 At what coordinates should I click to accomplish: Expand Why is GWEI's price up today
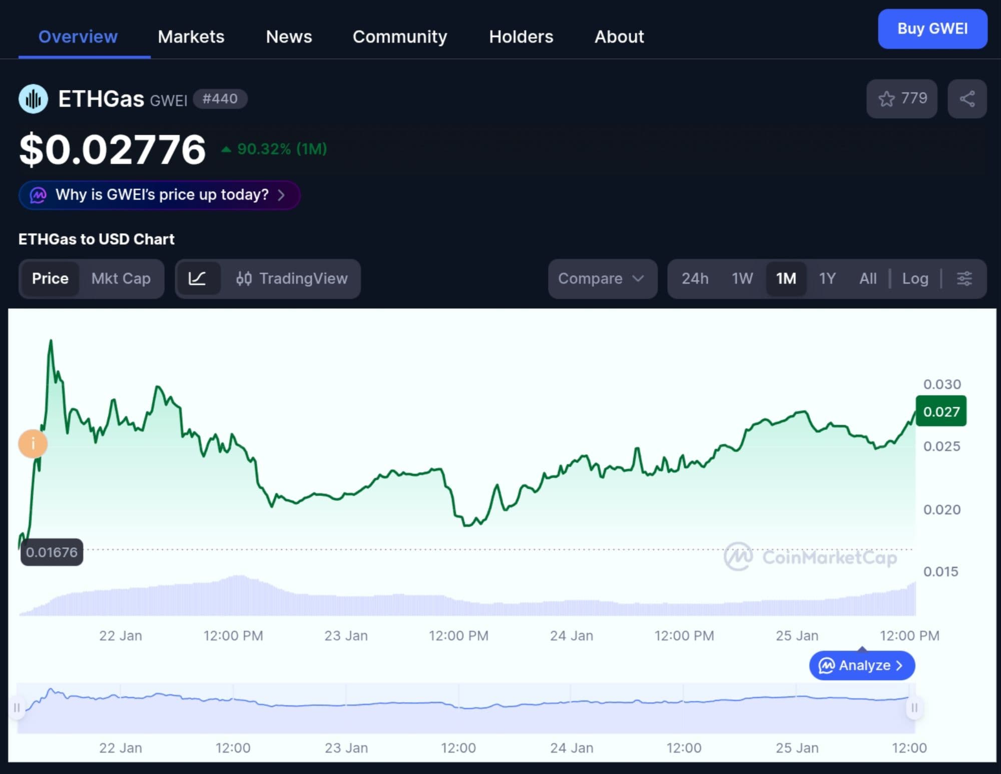coord(159,195)
